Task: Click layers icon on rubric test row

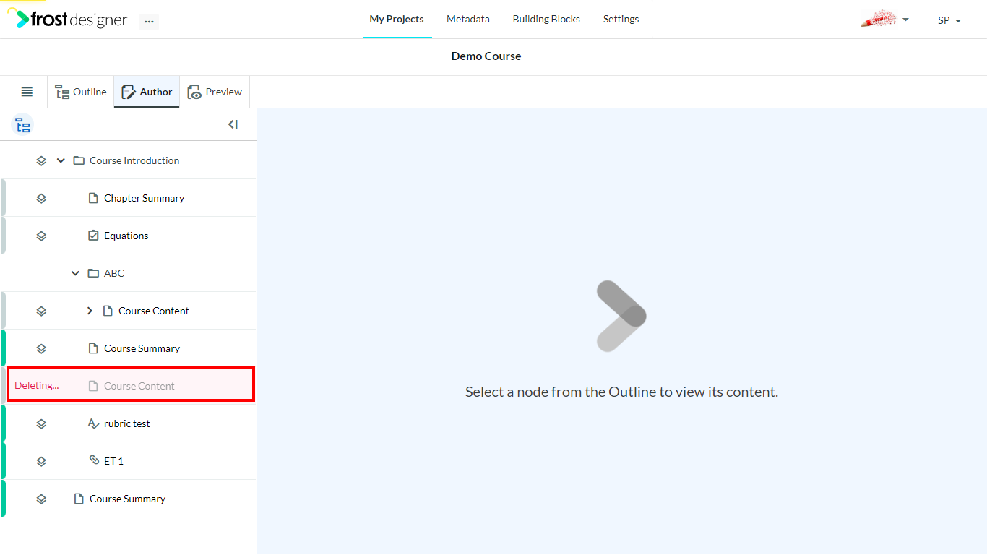Action: click(41, 423)
